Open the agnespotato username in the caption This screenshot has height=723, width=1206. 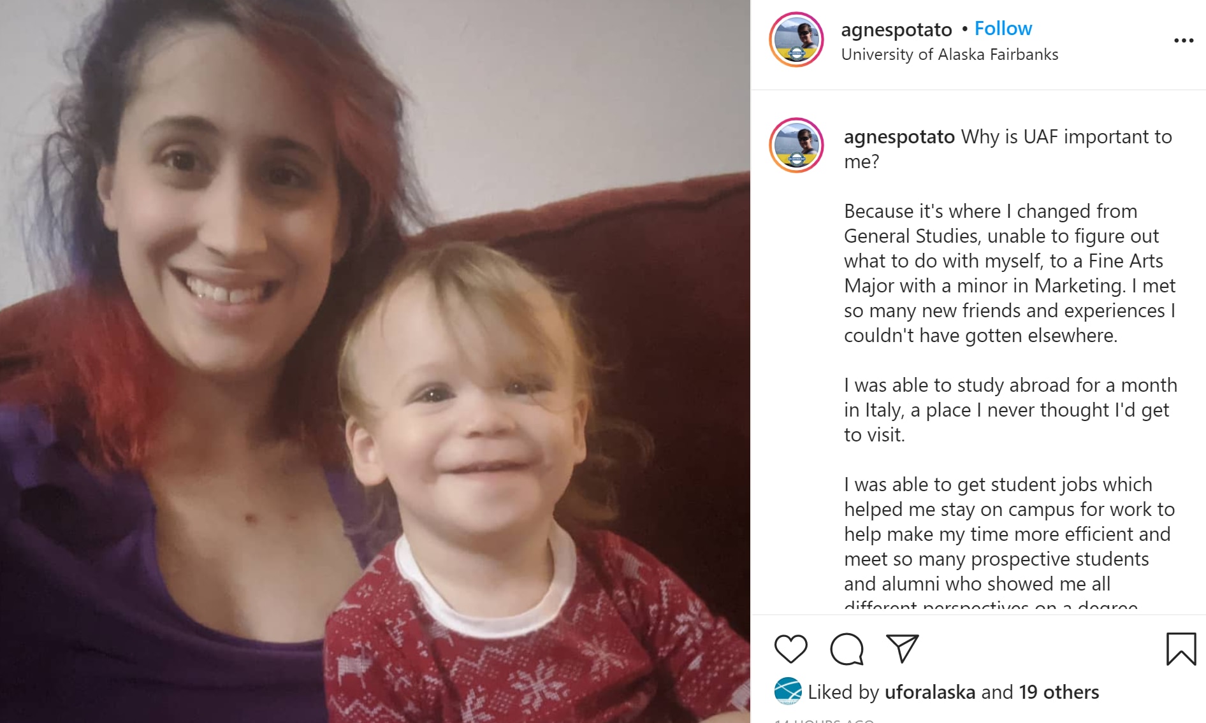899,137
